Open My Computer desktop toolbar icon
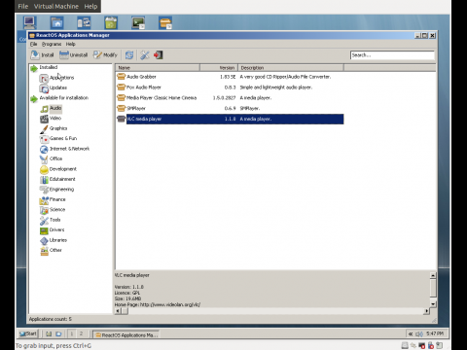This screenshot has height=350, width=467. (29, 22)
